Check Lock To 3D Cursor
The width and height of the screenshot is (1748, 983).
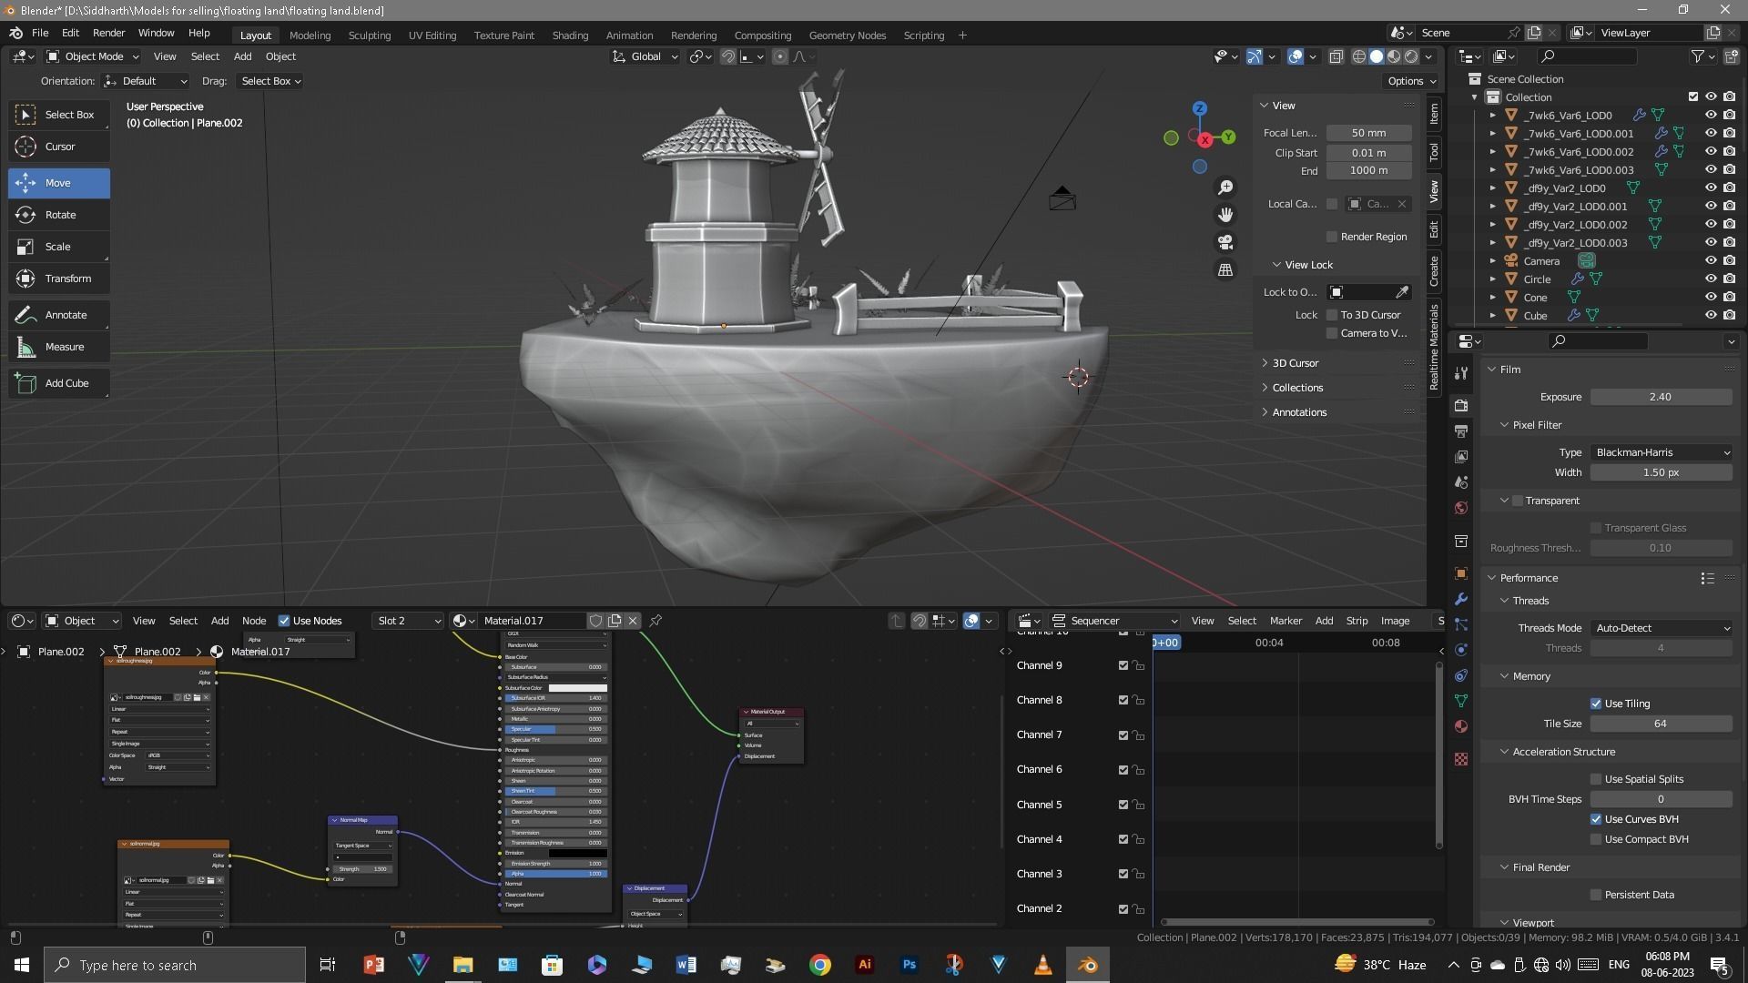(x=1332, y=315)
